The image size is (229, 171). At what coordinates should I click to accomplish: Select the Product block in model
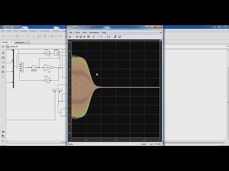pos(56,53)
